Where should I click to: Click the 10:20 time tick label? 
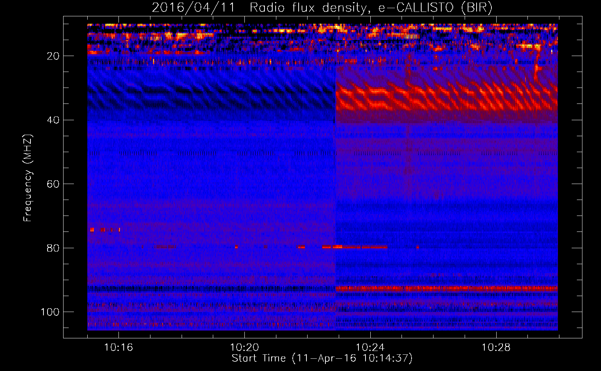pos(244,348)
